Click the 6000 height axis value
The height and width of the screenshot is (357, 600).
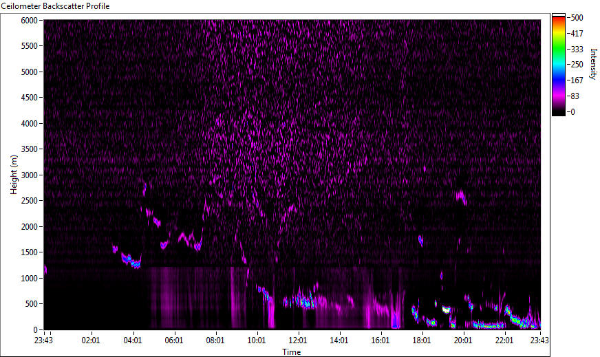(x=29, y=20)
